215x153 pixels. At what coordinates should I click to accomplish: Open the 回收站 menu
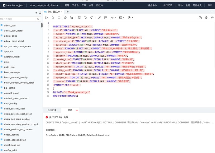pos(99,5)
